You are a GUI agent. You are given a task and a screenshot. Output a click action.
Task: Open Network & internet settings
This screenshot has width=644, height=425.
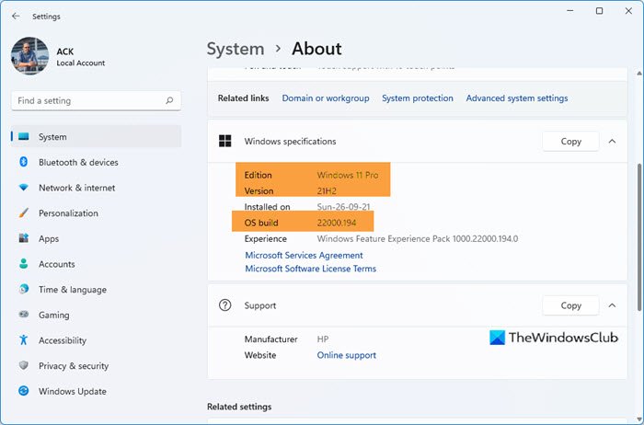click(x=76, y=188)
